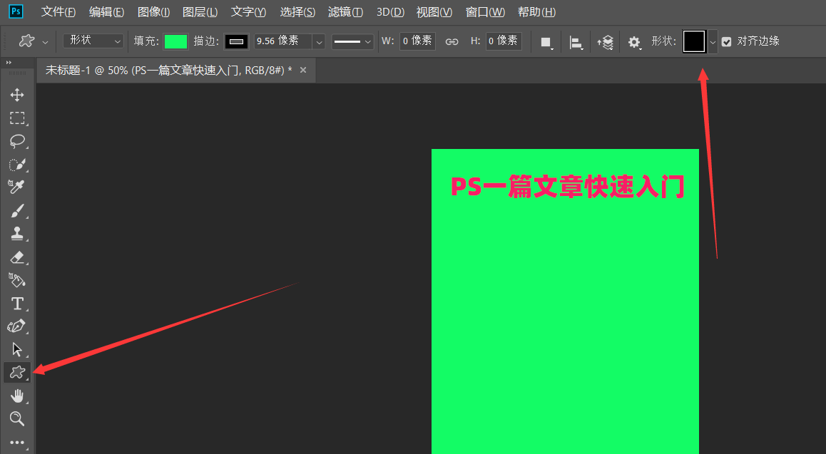826x454 pixels.
Task: Select the Quick Selection tool
Action: point(17,164)
